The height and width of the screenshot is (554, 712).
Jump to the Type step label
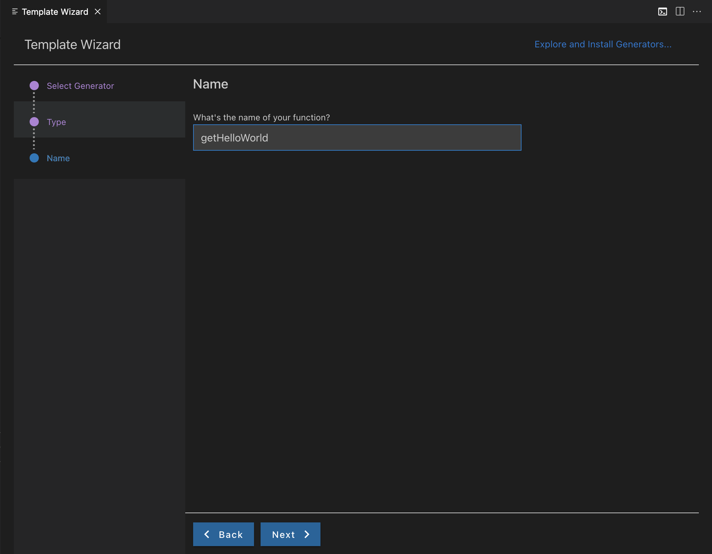pyautogui.click(x=56, y=122)
